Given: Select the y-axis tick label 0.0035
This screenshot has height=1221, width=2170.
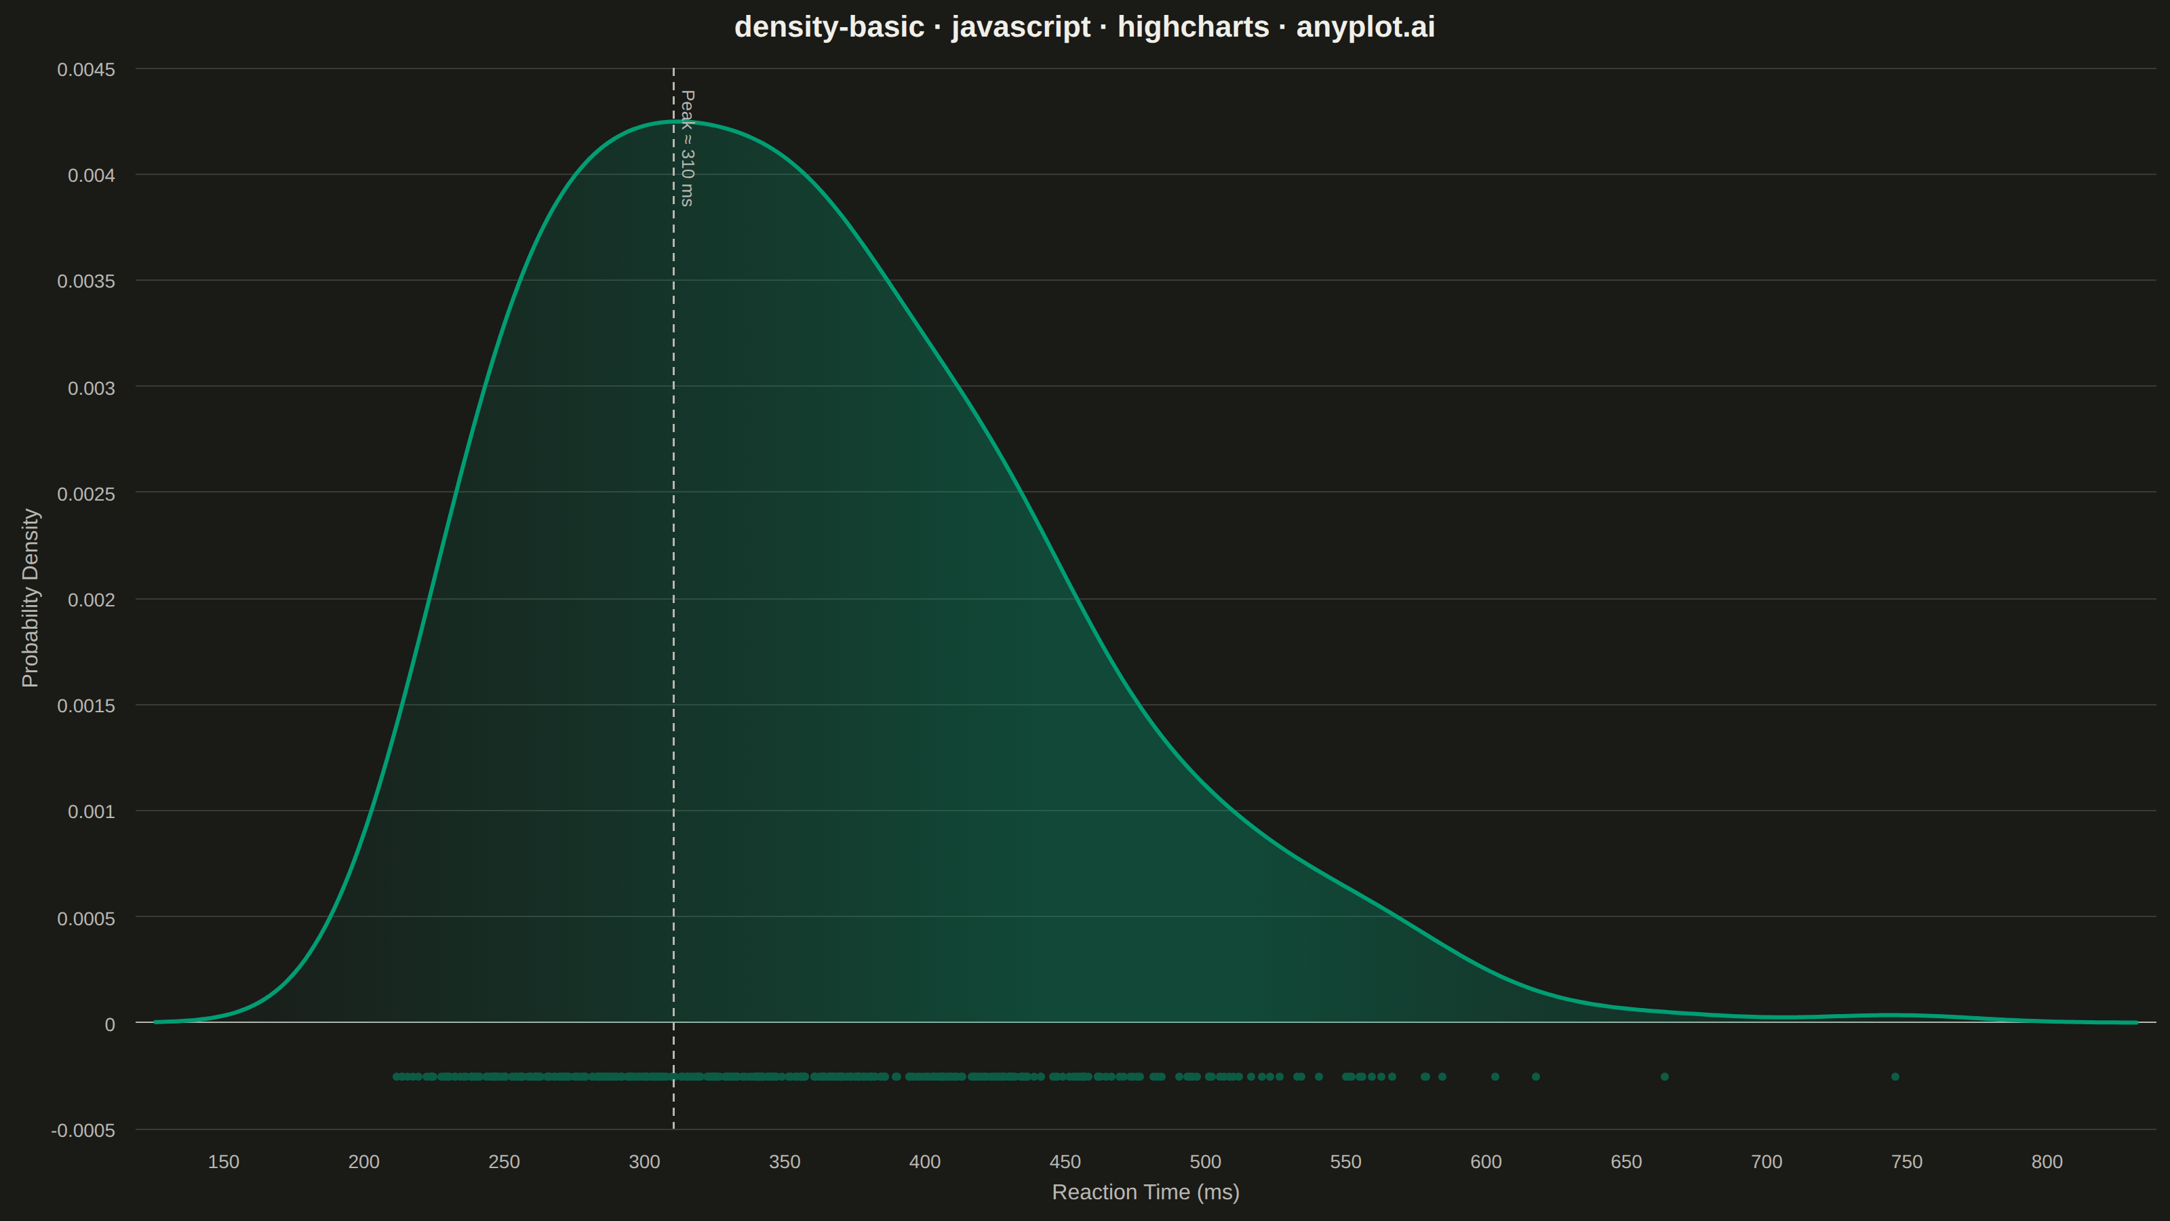Looking at the screenshot, I should [x=86, y=282].
